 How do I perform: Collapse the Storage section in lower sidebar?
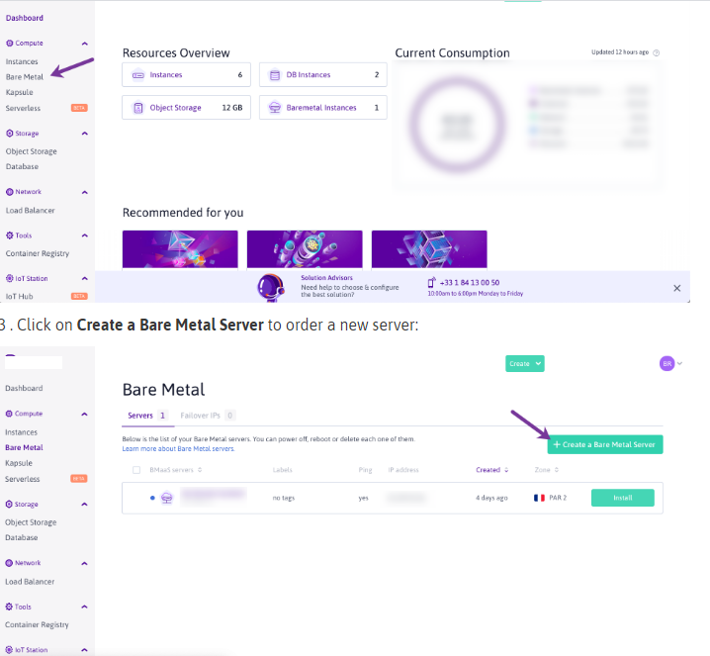[84, 505]
